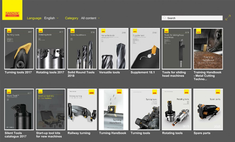The height and width of the screenshot is (142, 235).
Task: Click the 'Category' label
Action: click(x=71, y=18)
